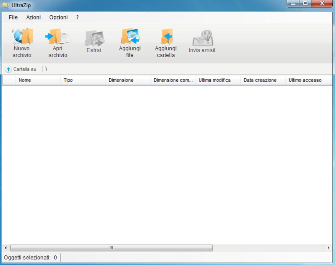Sort by the Tipo column header
Screen dimensions: 335x265
[83, 80]
